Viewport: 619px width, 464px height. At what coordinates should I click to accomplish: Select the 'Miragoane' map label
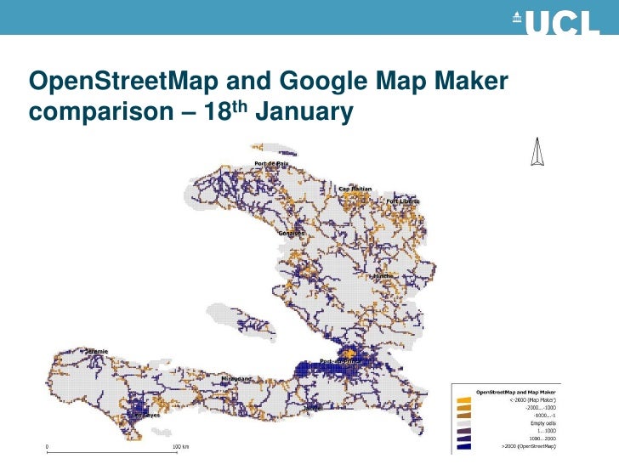pos(236,379)
